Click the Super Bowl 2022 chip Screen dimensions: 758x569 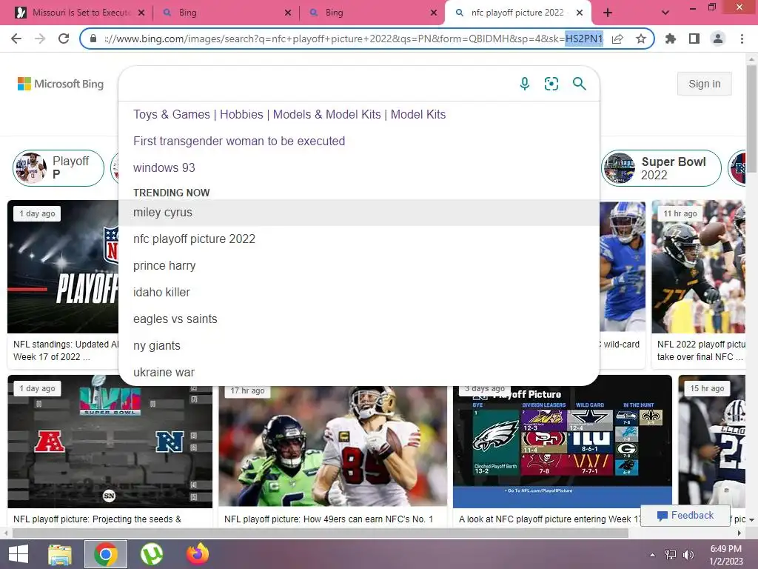click(661, 168)
